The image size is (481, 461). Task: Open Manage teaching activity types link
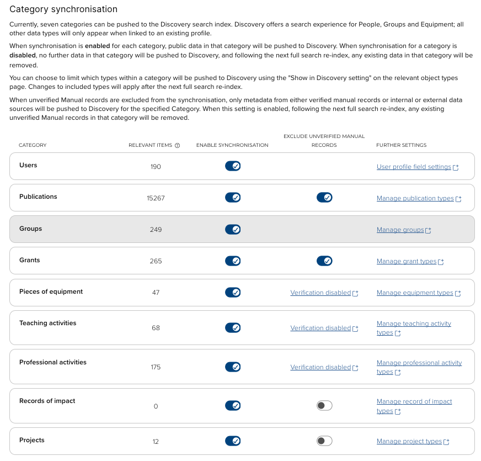tap(414, 324)
